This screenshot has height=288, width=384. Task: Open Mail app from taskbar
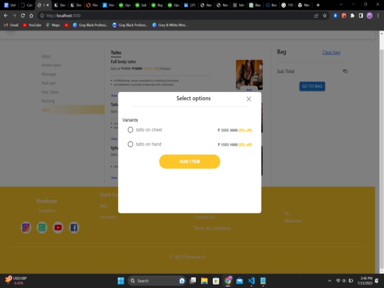click(x=240, y=281)
